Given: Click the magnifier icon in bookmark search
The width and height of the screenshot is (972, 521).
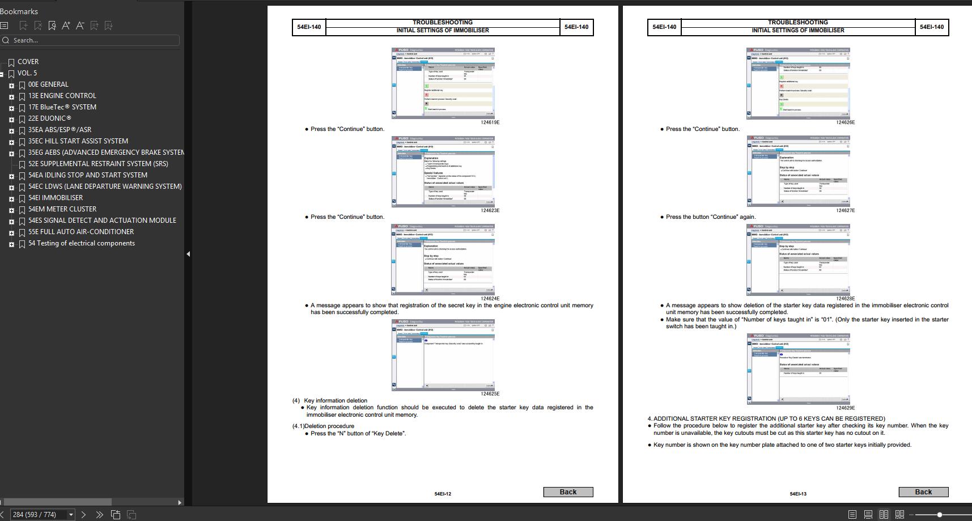Looking at the screenshot, I should (6, 40).
